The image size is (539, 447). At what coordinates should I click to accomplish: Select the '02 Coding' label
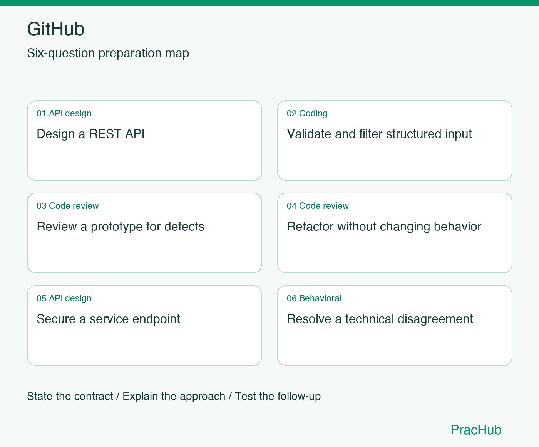click(x=307, y=113)
